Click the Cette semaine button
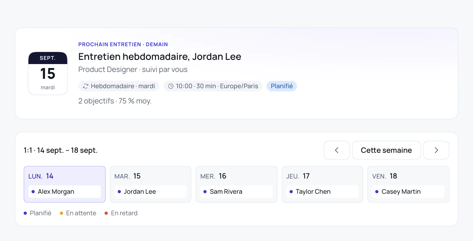Screen dimensions: 473x241 386,150
